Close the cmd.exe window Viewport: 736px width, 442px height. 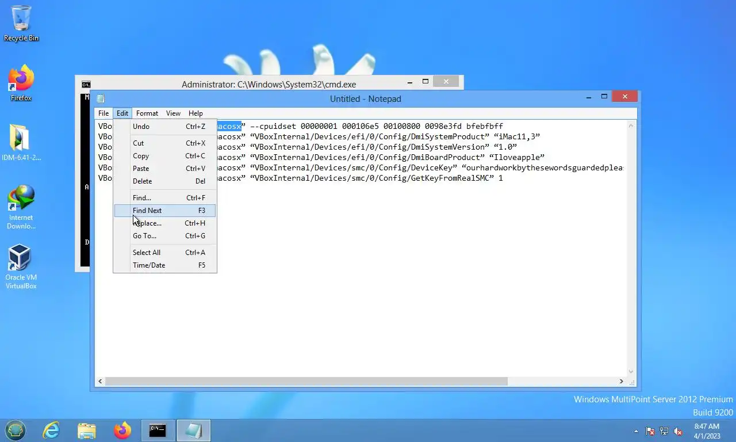[446, 82]
